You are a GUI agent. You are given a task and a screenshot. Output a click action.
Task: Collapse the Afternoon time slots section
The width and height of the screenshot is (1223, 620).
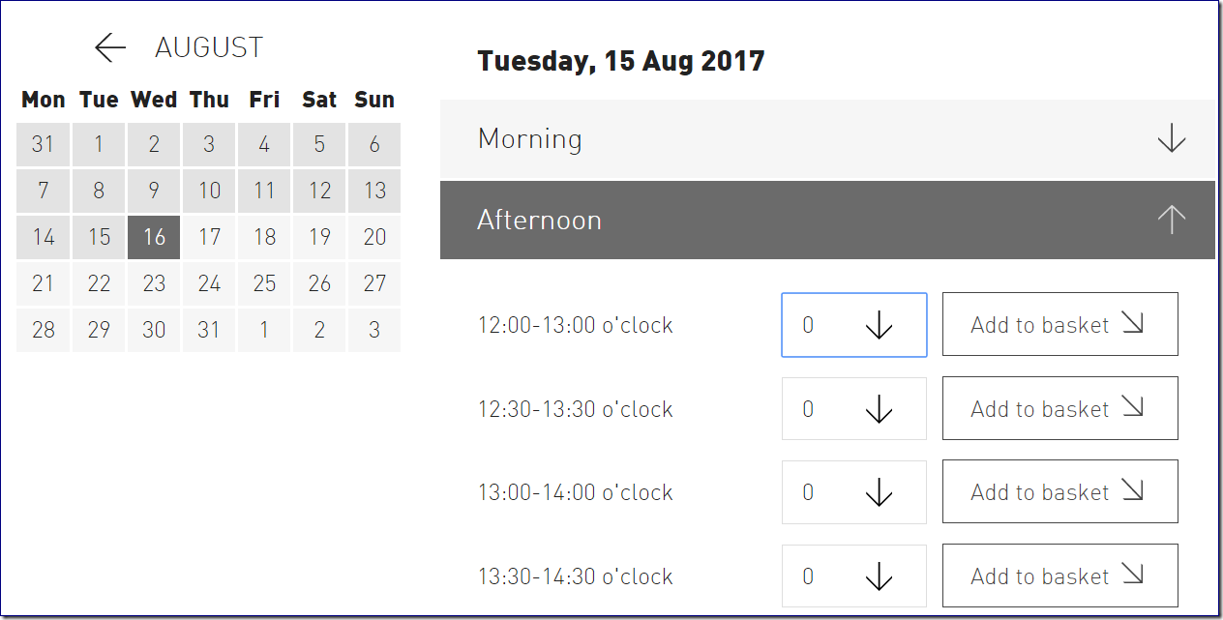point(827,221)
